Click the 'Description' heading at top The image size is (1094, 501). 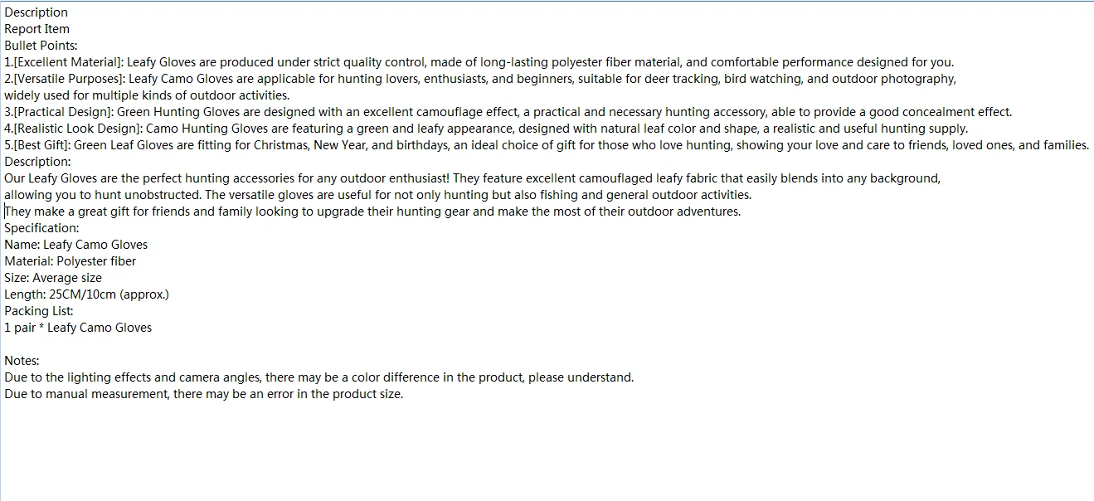(x=36, y=12)
